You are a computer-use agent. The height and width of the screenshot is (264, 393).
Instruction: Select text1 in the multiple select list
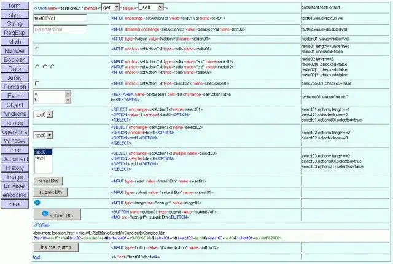click(43, 158)
